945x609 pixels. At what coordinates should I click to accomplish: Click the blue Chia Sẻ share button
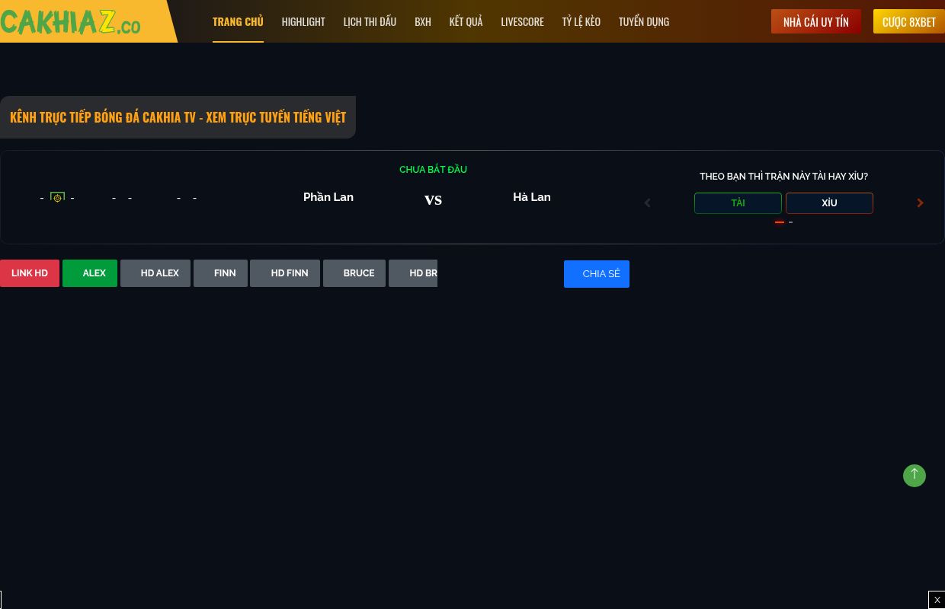click(597, 274)
